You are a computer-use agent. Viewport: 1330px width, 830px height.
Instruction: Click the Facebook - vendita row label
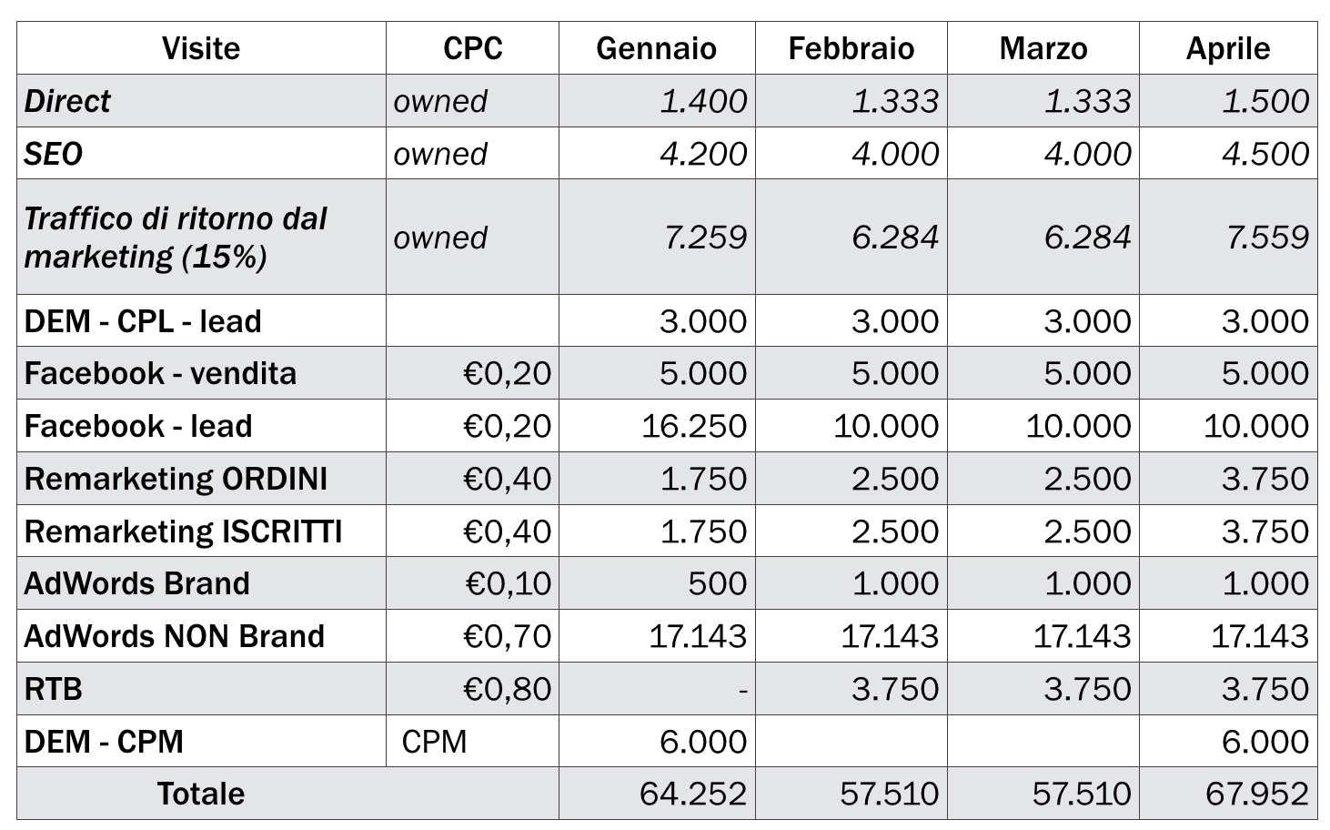click(160, 374)
